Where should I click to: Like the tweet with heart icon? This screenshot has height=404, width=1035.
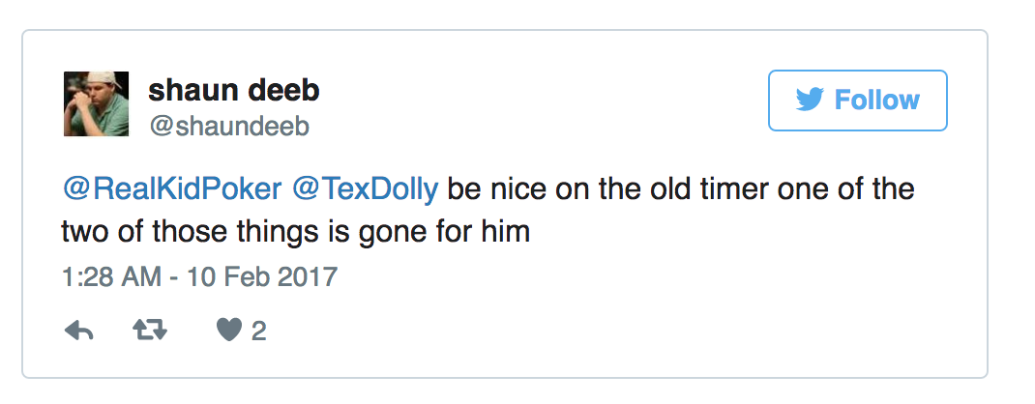[x=229, y=331]
